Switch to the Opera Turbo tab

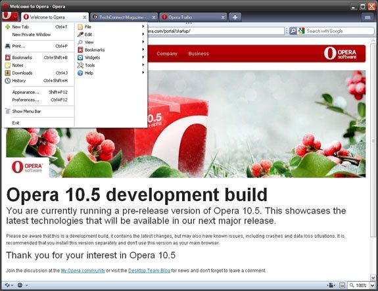[193, 17]
